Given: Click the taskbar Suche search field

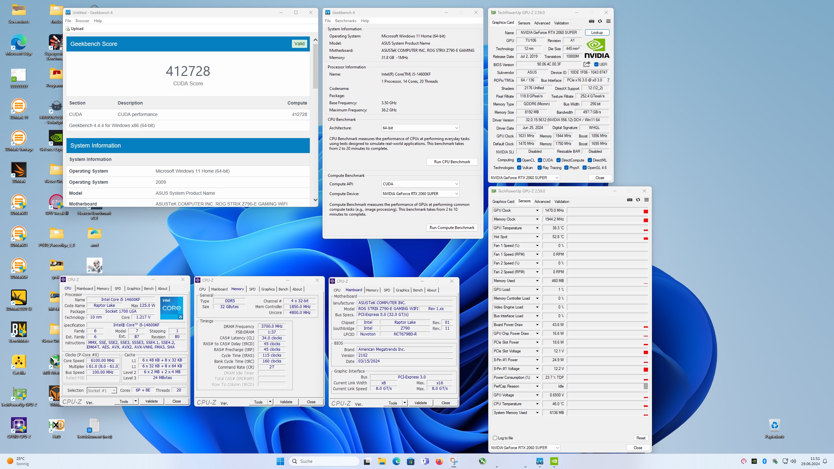Looking at the screenshot, I should click(324, 461).
